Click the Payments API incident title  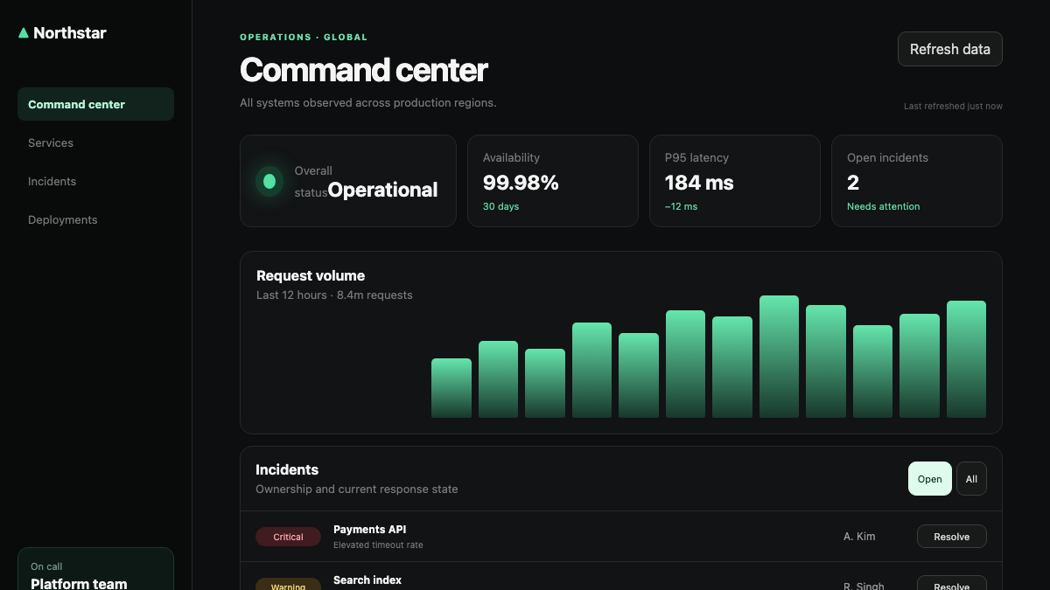[369, 529]
